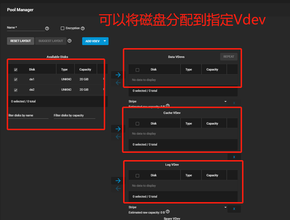
Task: Click the RESET LAYOUT button
Action: point(20,41)
